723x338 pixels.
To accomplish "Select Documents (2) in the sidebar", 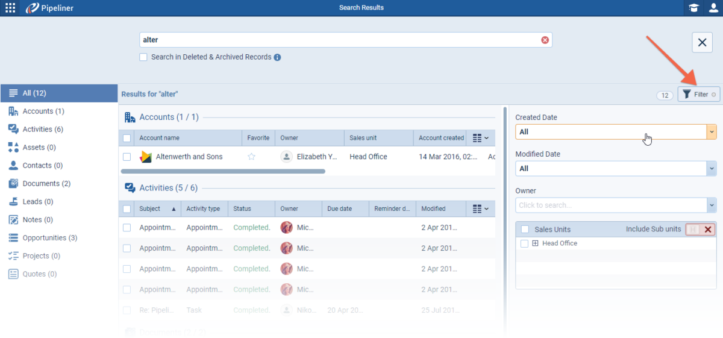I will 46,184.
